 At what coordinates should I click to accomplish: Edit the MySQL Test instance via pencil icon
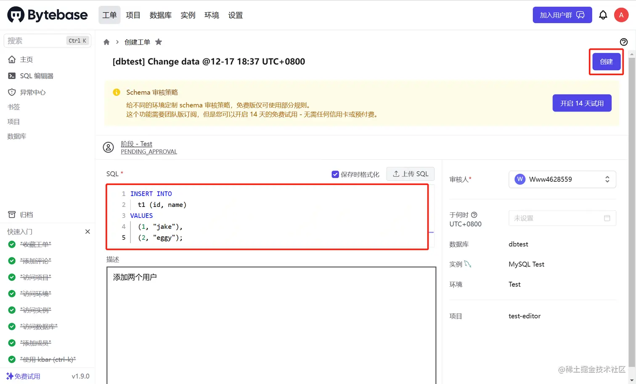pos(467,264)
